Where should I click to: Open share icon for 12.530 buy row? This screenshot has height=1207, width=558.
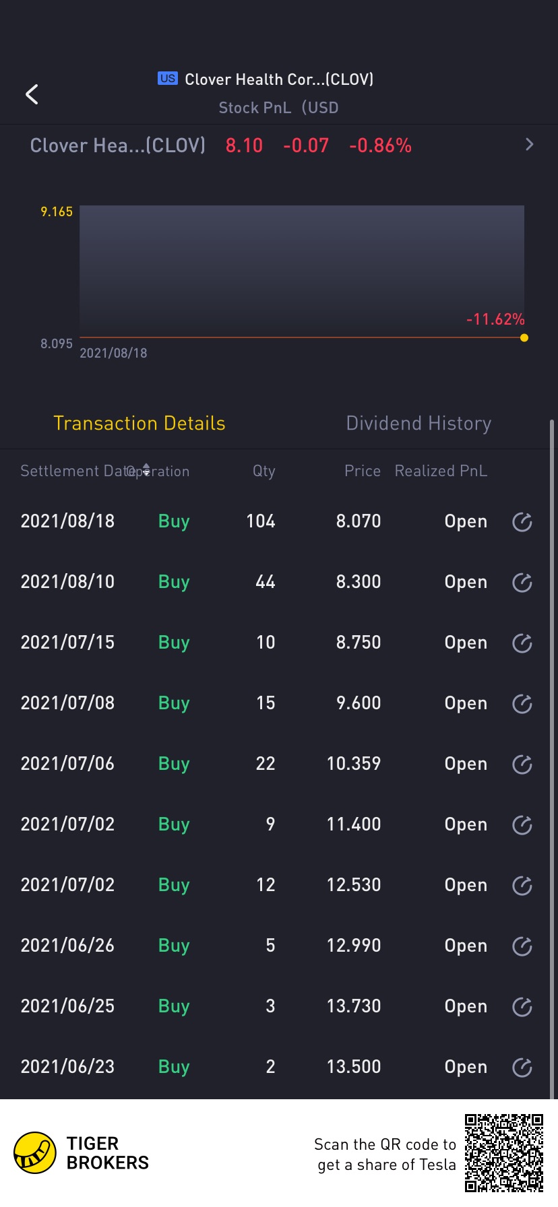522,886
